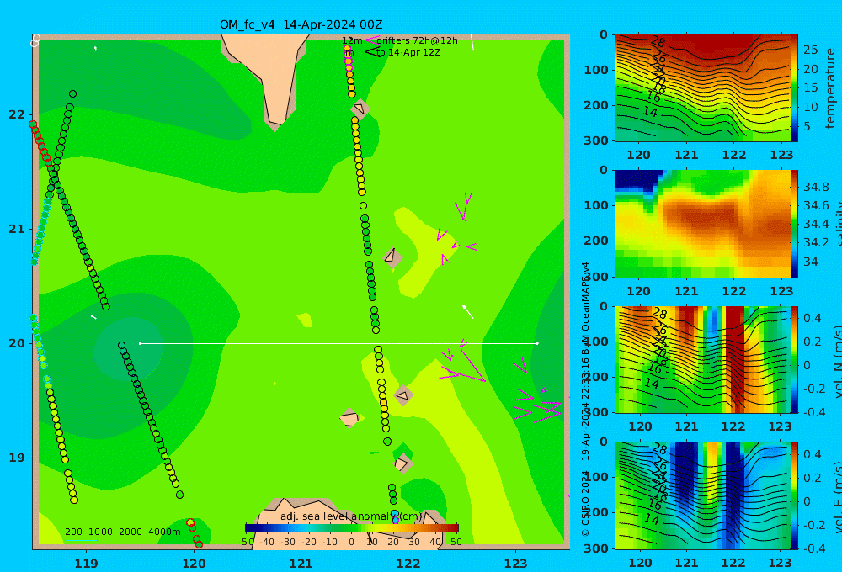Click the "200" depth contour legend value
The image size is (842, 572).
pyautogui.click(x=73, y=532)
